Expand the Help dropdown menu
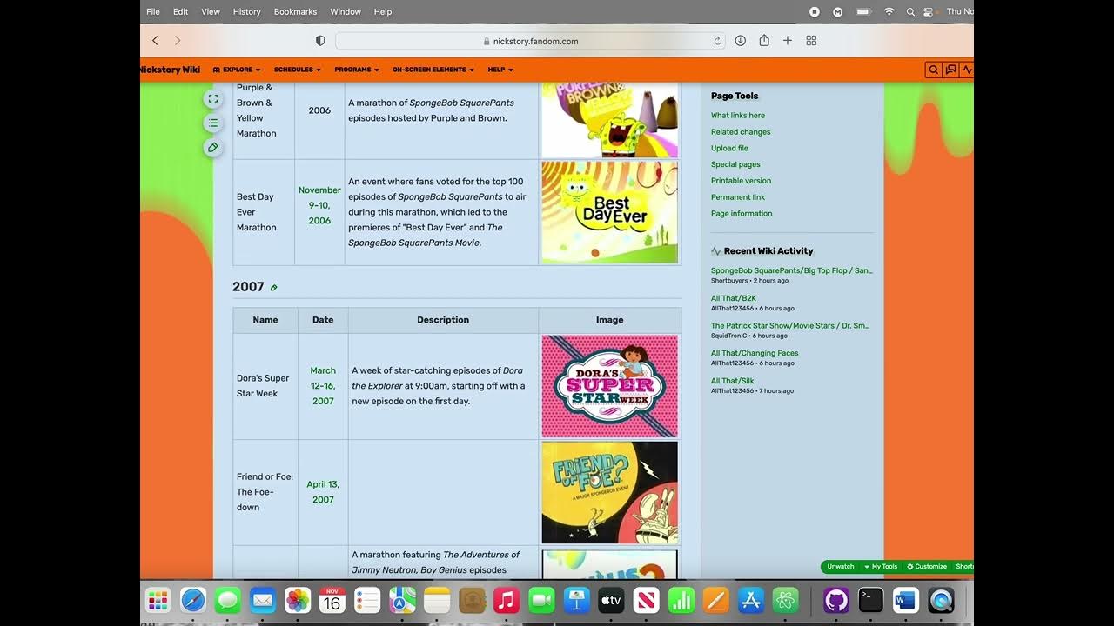This screenshot has height=626, width=1114. pos(500,70)
